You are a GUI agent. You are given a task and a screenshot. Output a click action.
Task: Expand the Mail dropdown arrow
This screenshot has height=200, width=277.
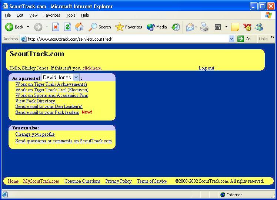tap(196, 27)
